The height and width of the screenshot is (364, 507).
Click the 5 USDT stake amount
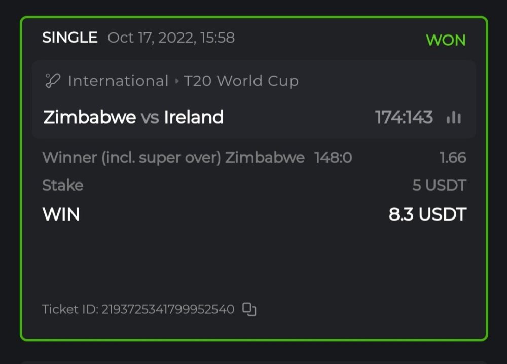[439, 185]
